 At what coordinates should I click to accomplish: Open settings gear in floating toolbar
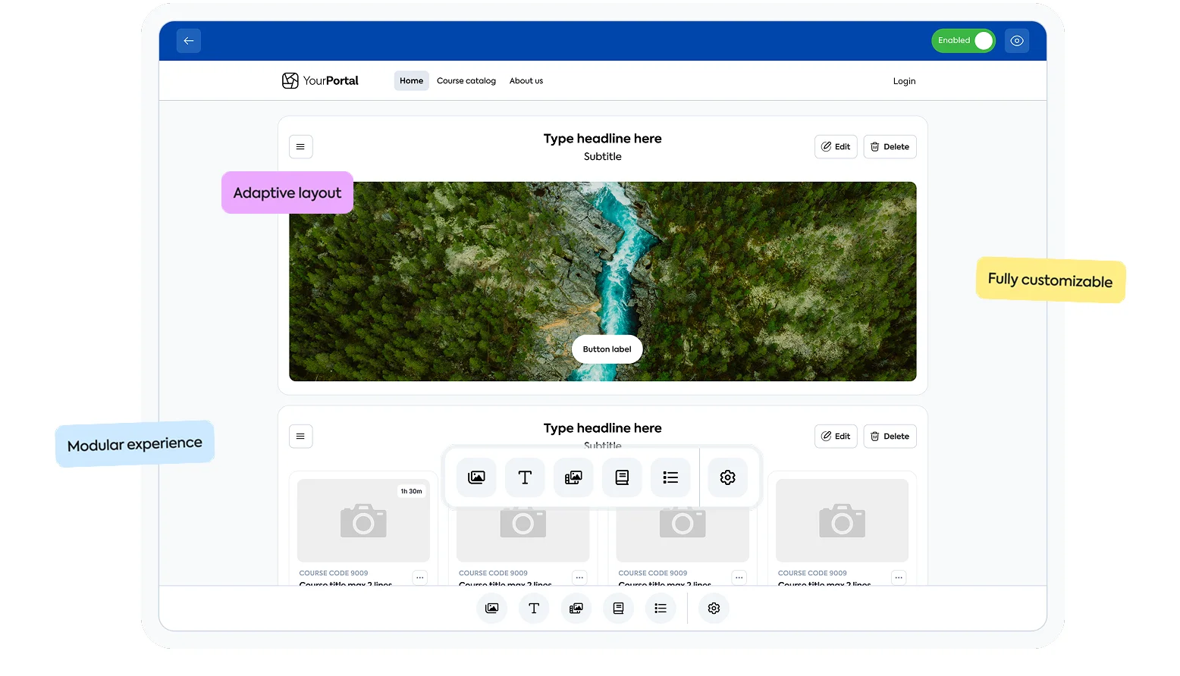(x=727, y=477)
